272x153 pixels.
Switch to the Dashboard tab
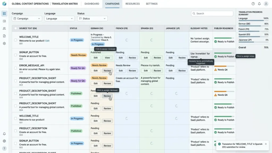click(92, 4)
